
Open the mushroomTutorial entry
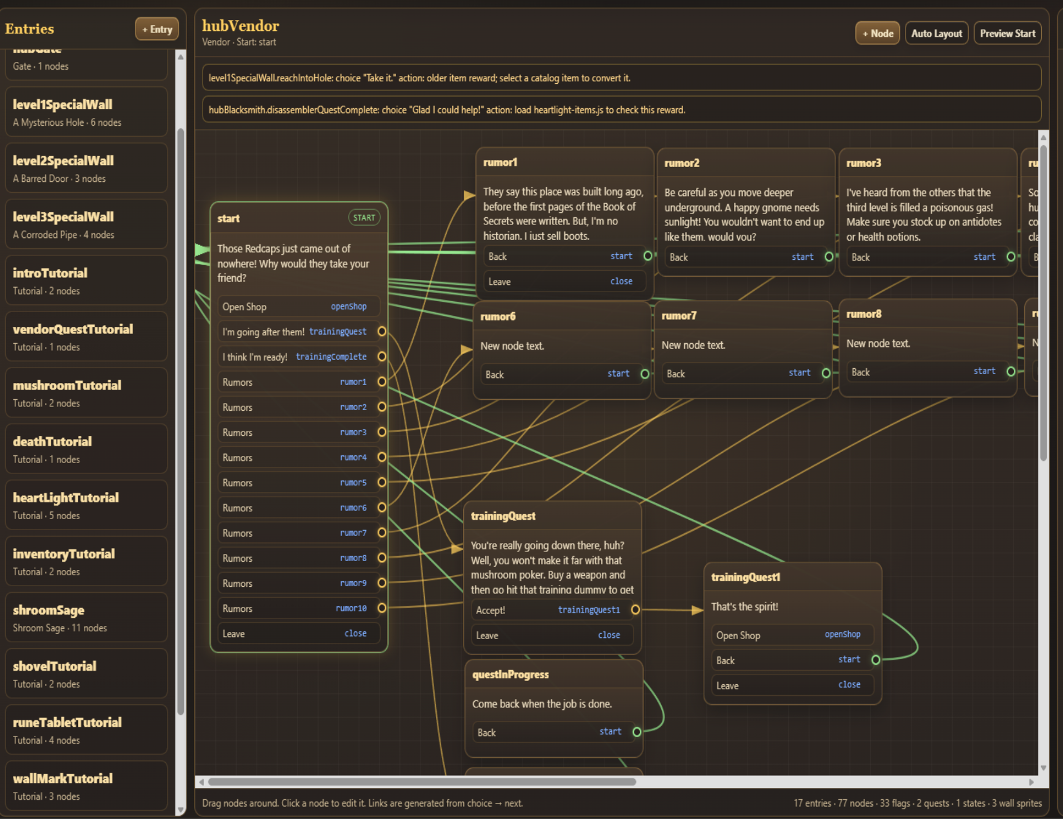[86, 393]
